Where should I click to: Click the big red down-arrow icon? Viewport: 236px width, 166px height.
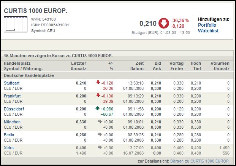click(164, 23)
